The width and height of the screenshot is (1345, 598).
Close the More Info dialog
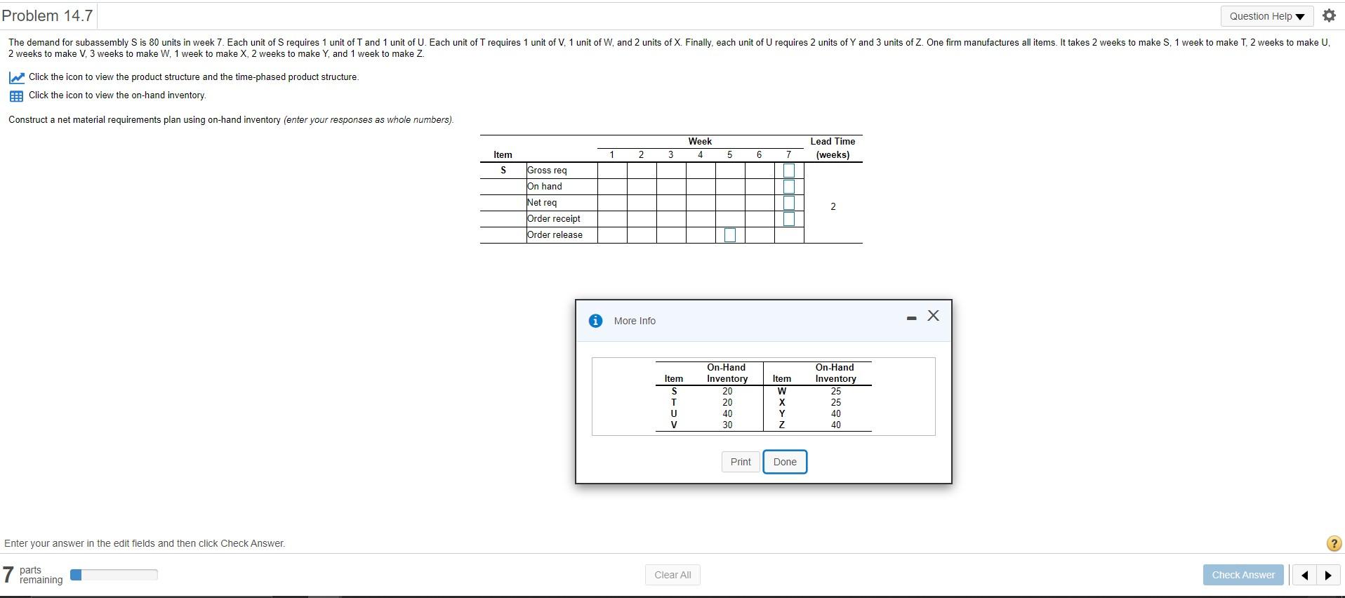point(933,316)
